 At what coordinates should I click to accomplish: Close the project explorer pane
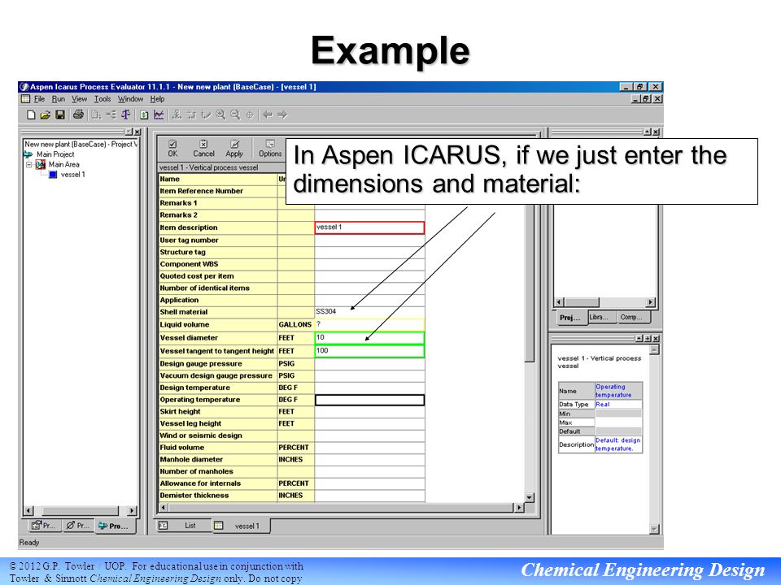[x=137, y=132]
